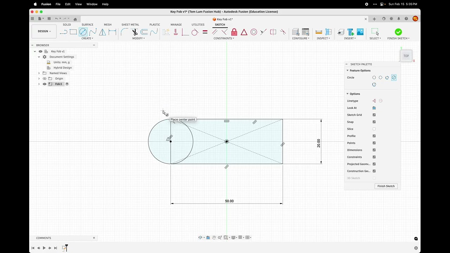Toggle Points checkbox
Viewport: 450px width, 253px height.
point(374,143)
